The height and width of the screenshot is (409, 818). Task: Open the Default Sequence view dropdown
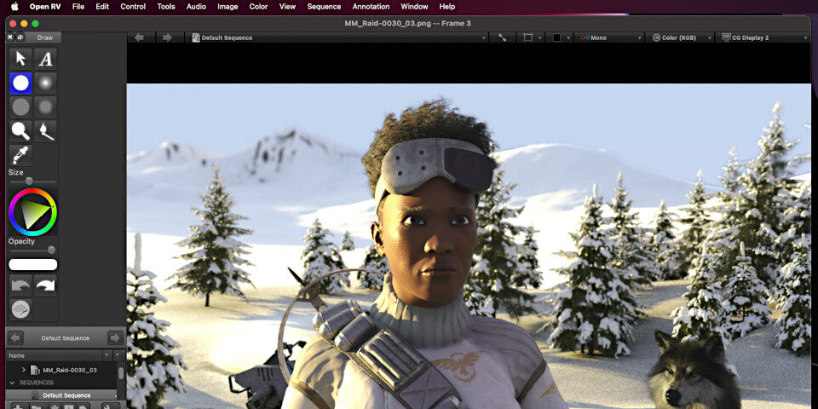(339, 37)
